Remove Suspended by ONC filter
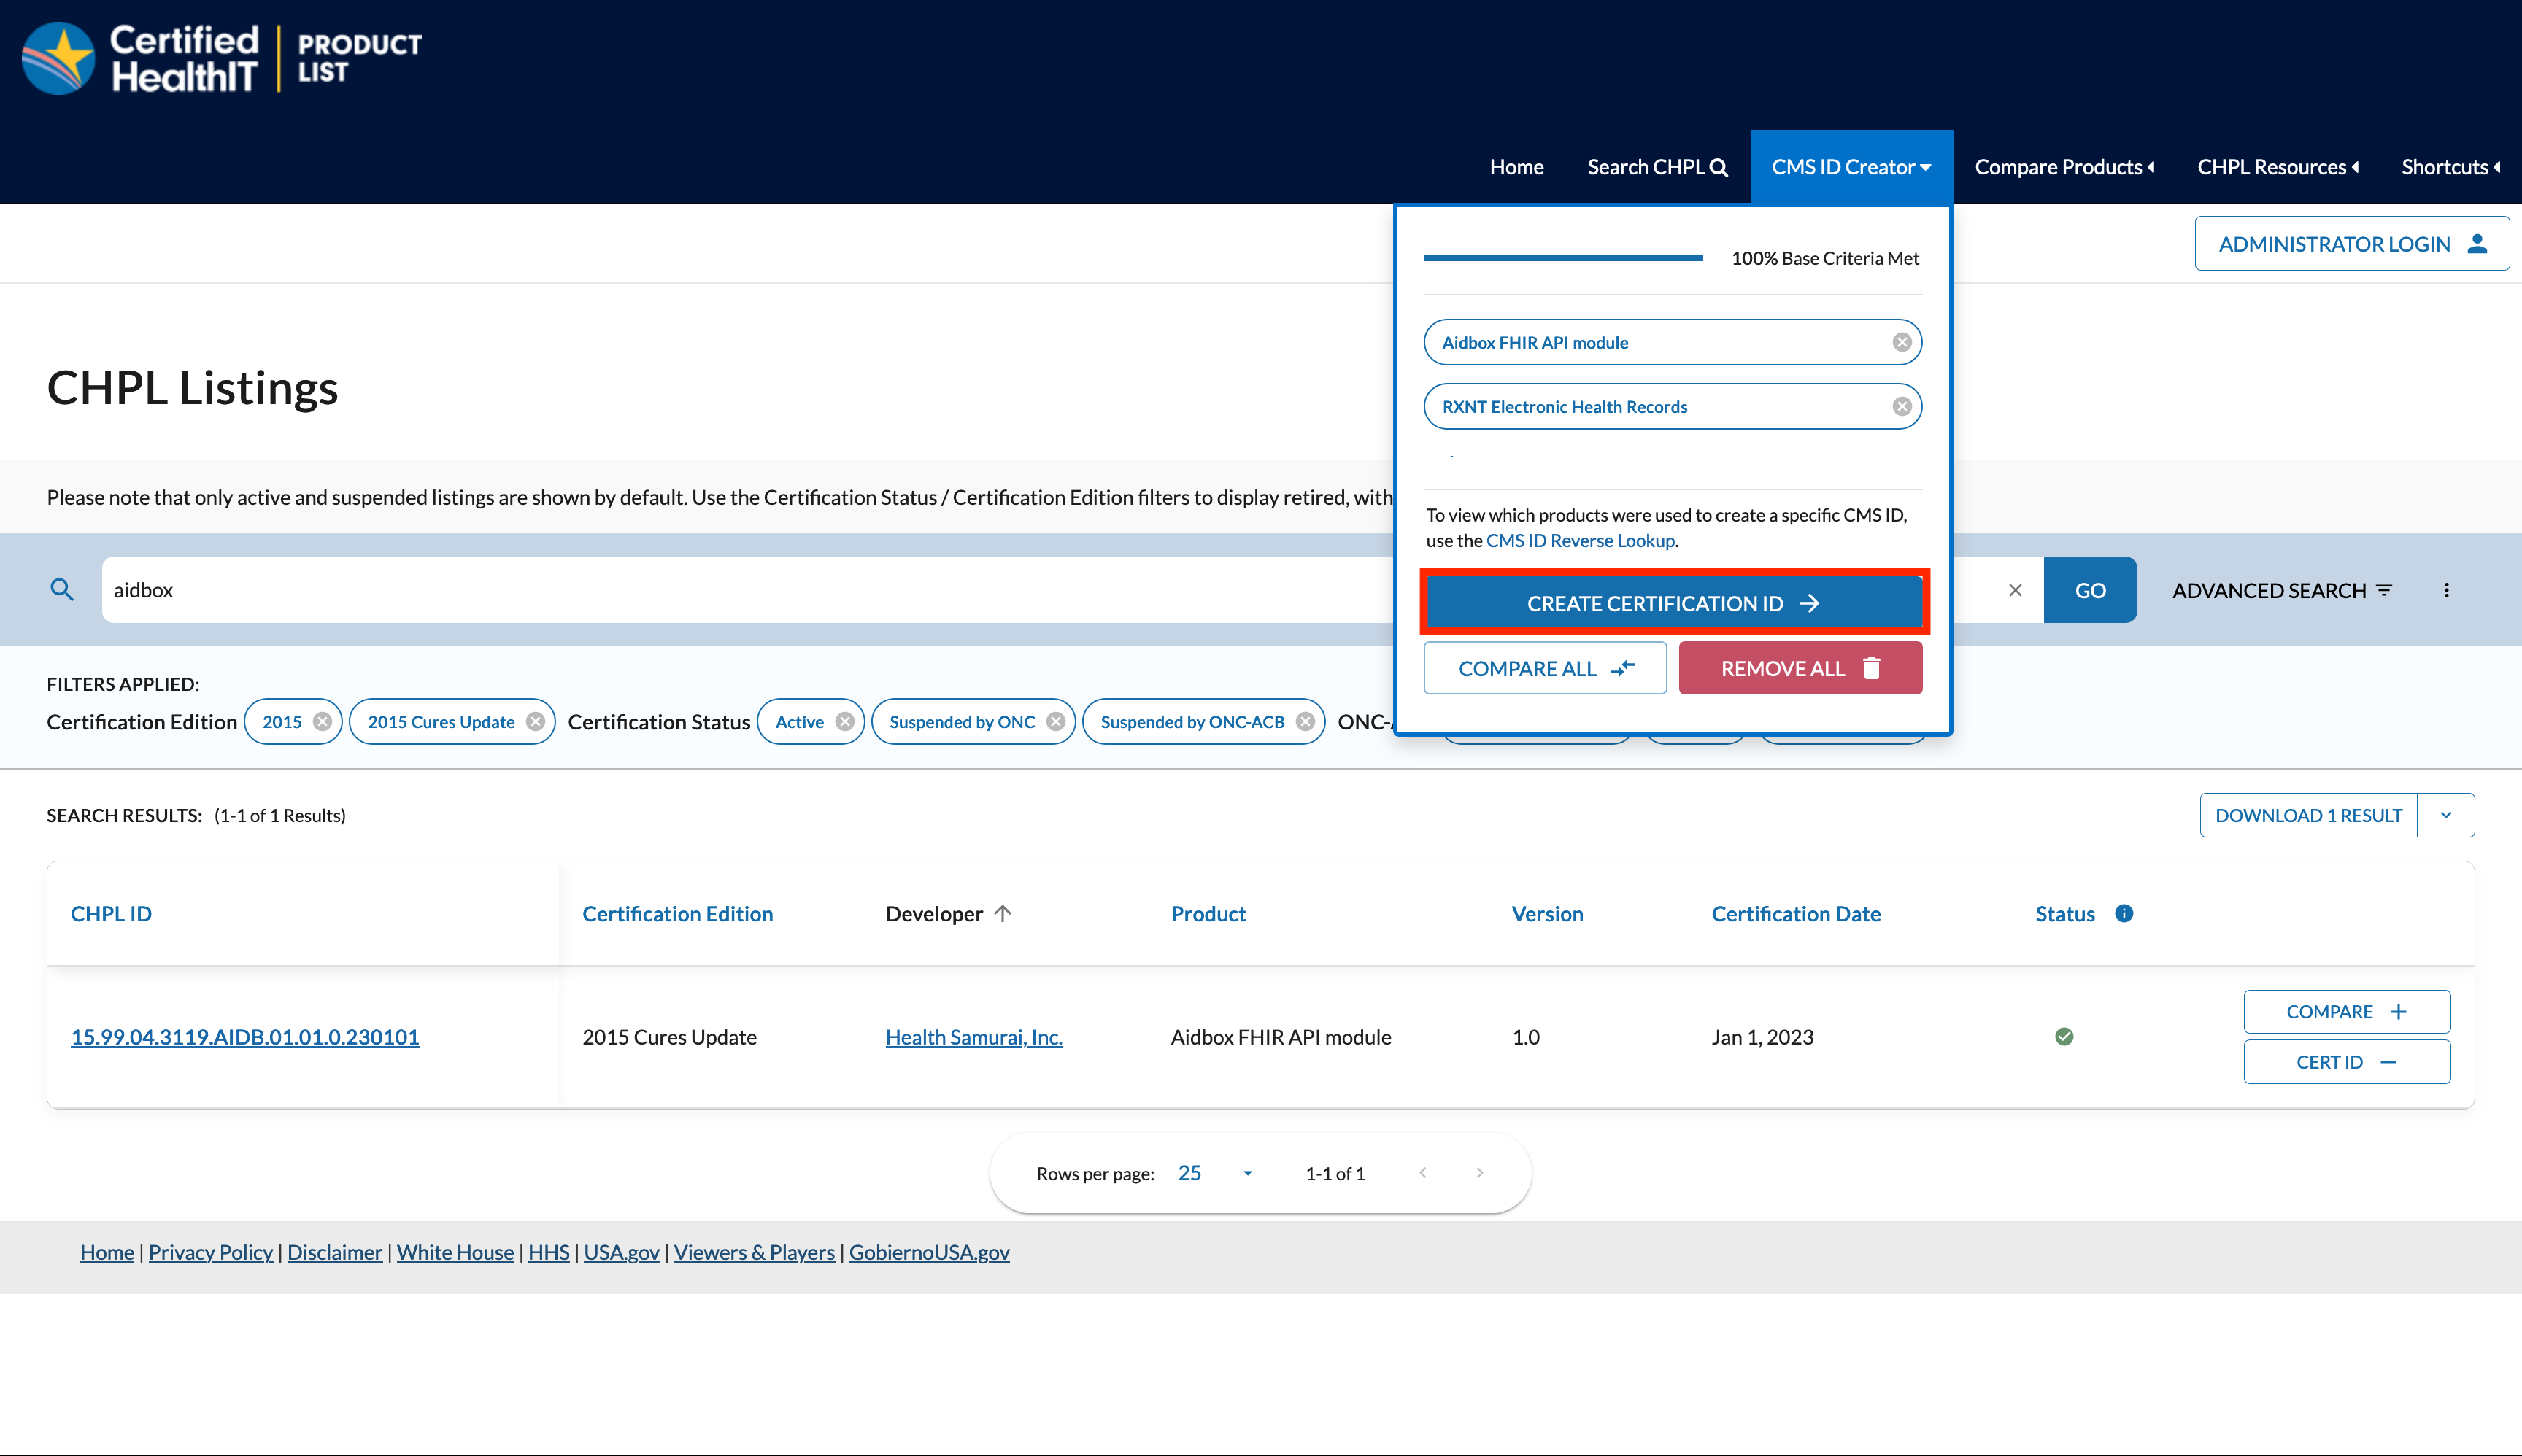This screenshot has width=2522, height=1456. [x=1057, y=722]
